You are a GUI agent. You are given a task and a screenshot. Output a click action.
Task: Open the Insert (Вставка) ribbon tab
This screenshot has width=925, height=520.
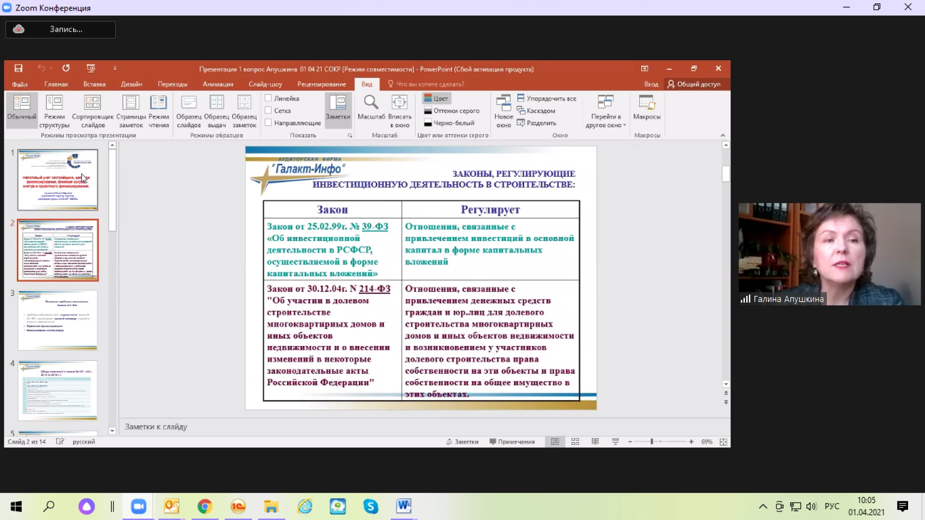point(94,84)
